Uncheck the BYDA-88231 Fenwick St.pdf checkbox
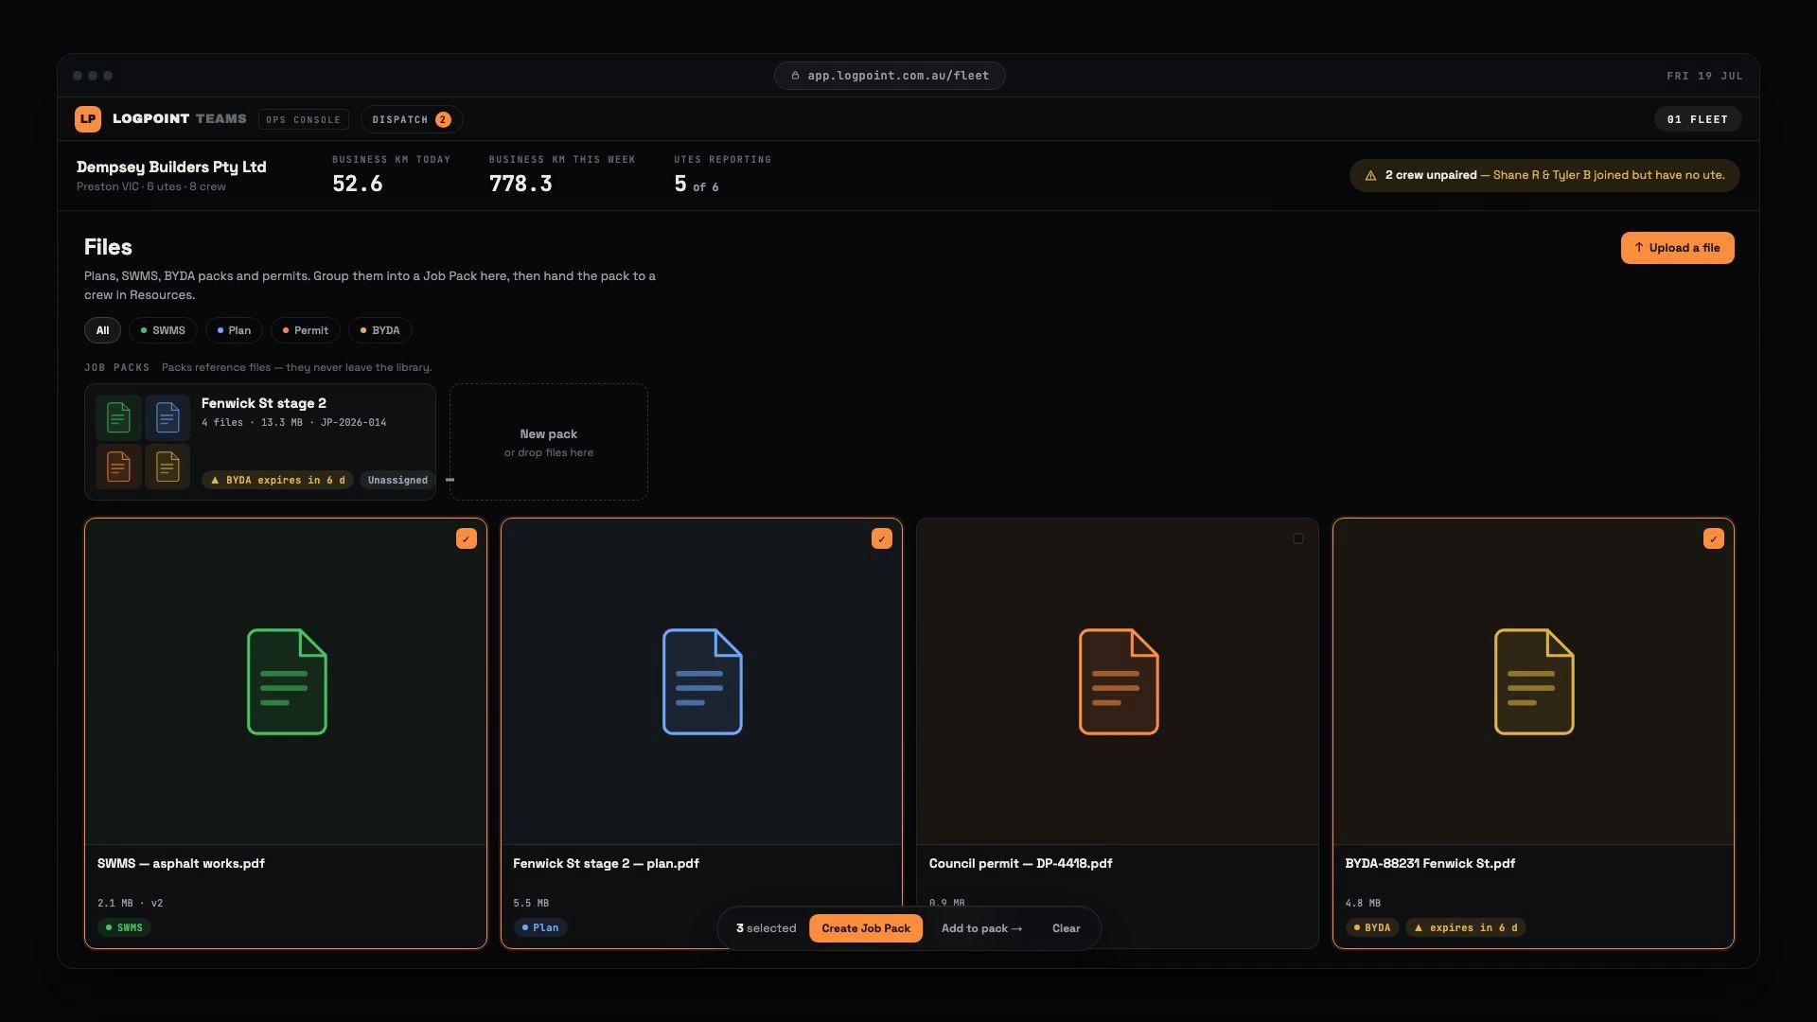Viewport: 1817px width, 1022px height. [x=1713, y=538]
